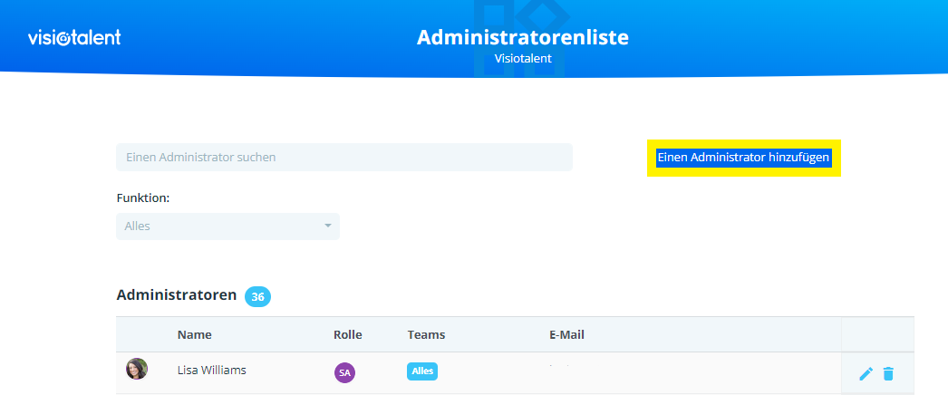Click the Lisa Williams name entry
This screenshot has width=948, height=395.
(211, 370)
